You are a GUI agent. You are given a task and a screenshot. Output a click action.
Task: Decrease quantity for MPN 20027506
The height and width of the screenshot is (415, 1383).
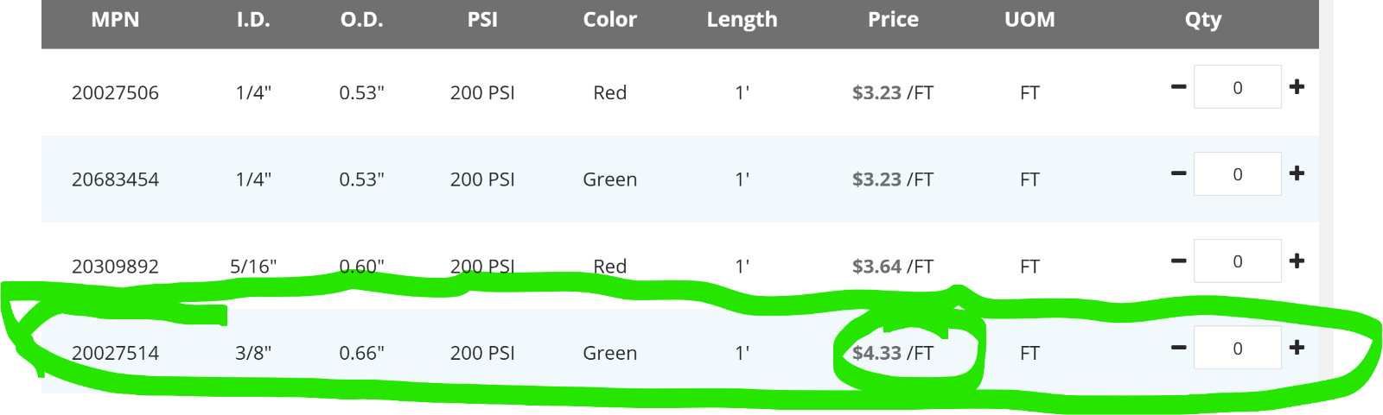pos(1178,86)
